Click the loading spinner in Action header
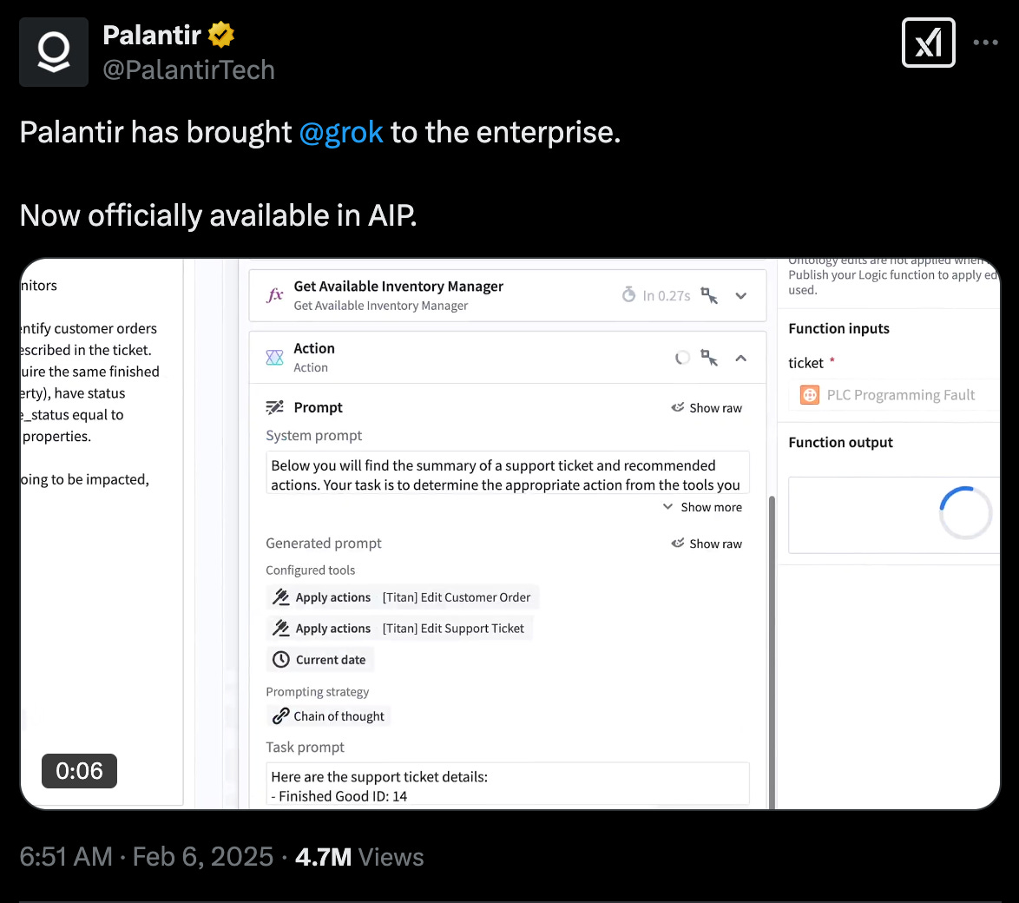 (681, 358)
